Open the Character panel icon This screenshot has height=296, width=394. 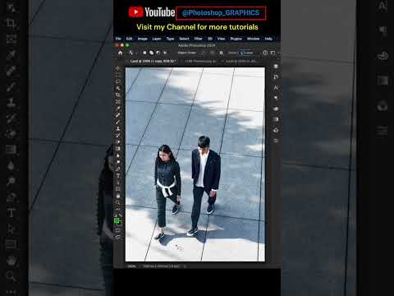coord(276,88)
